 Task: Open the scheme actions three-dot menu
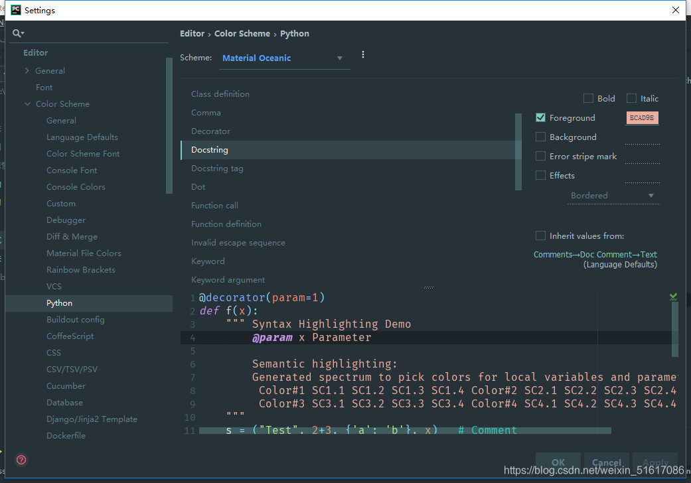362,54
